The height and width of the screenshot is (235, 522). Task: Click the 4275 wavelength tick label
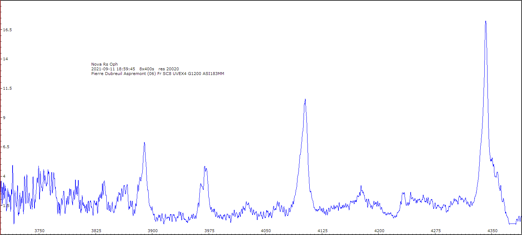pyautogui.click(x=436, y=231)
